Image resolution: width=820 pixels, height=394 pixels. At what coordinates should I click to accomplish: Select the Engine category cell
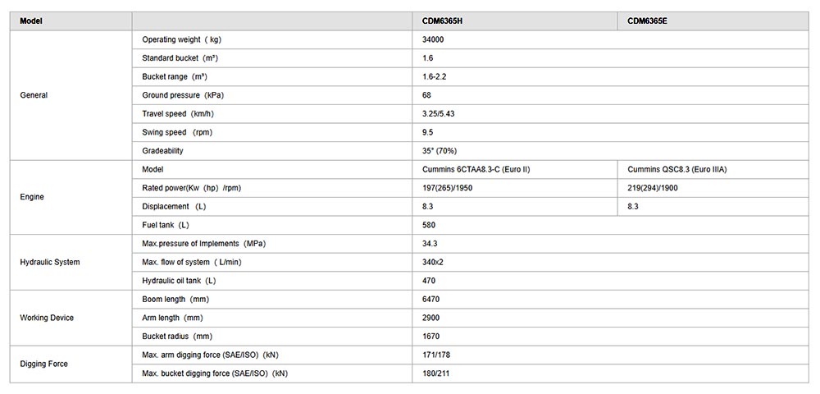tap(32, 197)
